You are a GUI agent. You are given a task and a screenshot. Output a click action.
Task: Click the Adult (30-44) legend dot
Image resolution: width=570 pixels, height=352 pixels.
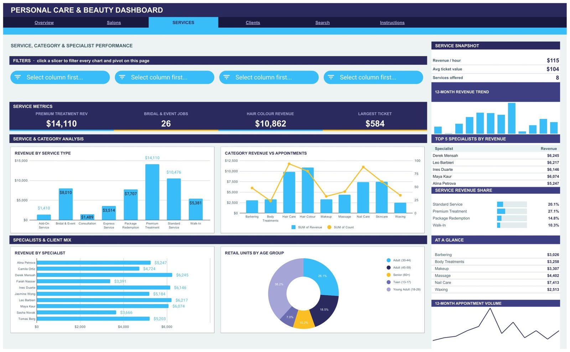389,260
